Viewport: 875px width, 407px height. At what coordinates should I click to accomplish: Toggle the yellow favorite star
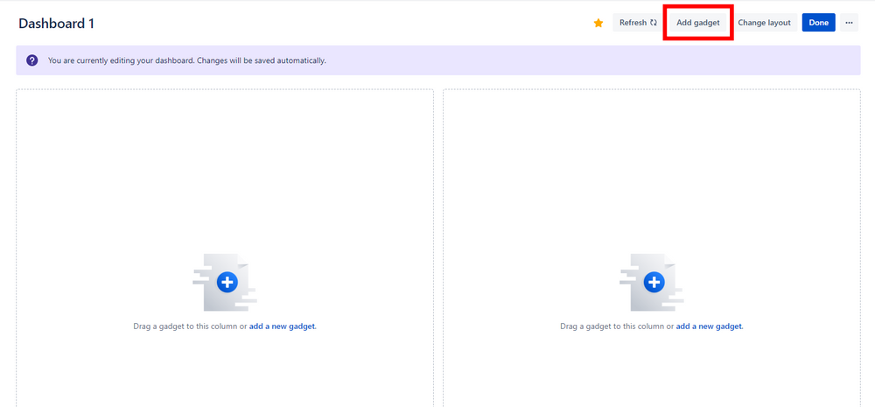pyautogui.click(x=598, y=23)
